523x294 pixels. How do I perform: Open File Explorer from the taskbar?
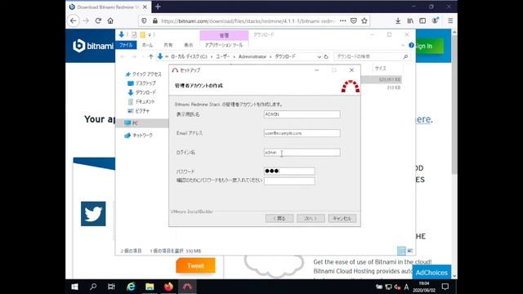[x=150, y=287]
